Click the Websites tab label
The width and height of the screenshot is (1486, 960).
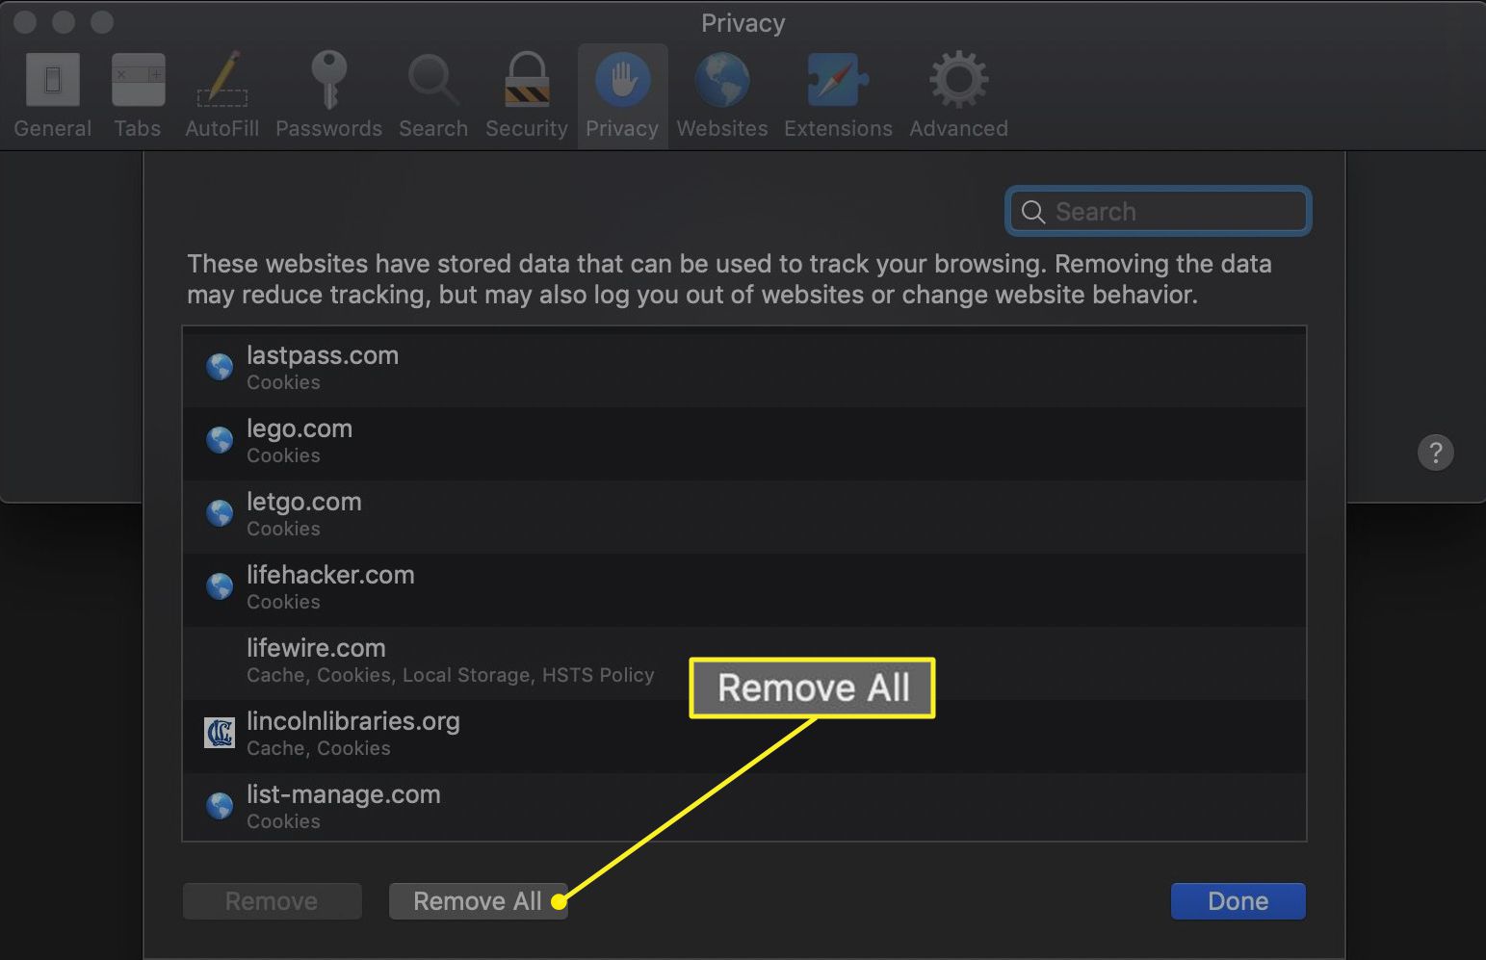point(722,128)
